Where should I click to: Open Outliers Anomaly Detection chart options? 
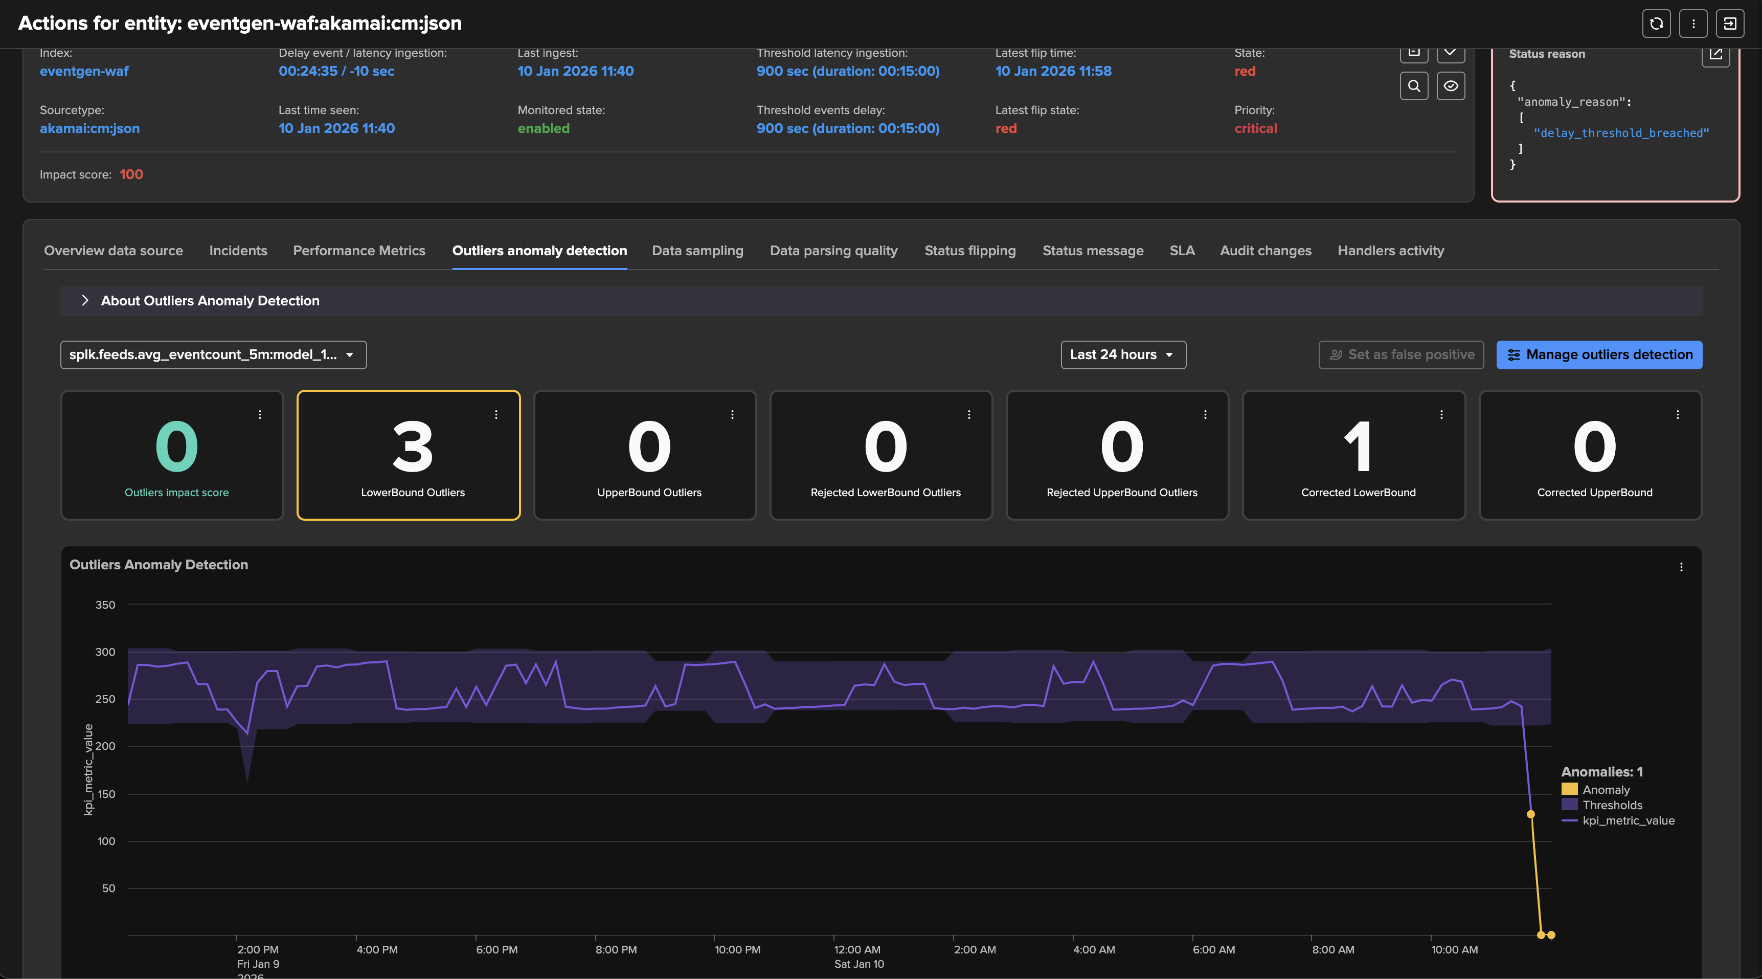(1681, 567)
